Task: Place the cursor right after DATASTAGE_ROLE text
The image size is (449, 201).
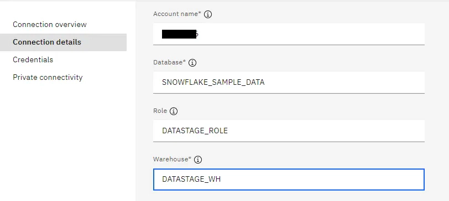Action: click(x=228, y=131)
